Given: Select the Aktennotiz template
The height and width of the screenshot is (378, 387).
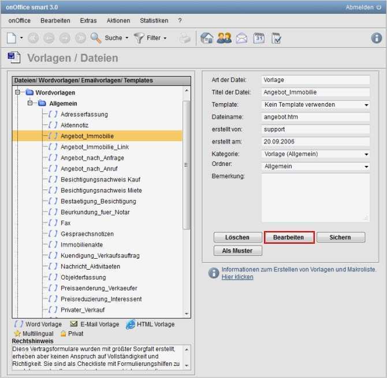Looking at the screenshot, I should pos(75,125).
